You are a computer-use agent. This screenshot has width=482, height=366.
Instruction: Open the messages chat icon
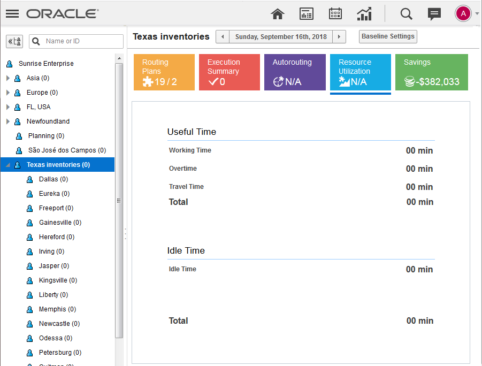(434, 14)
